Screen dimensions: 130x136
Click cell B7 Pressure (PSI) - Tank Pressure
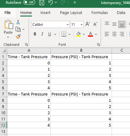[x=81, y=94]
